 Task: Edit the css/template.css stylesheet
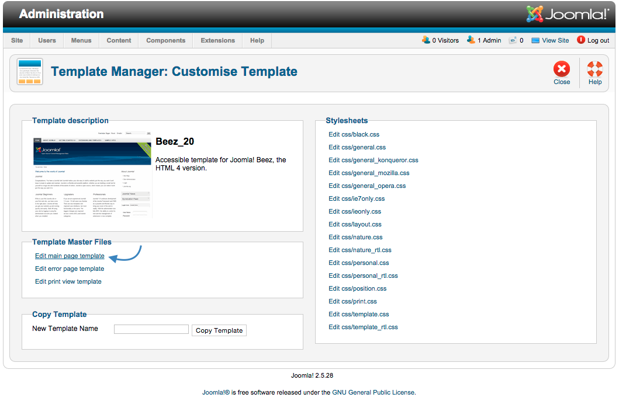coord(359,314)
